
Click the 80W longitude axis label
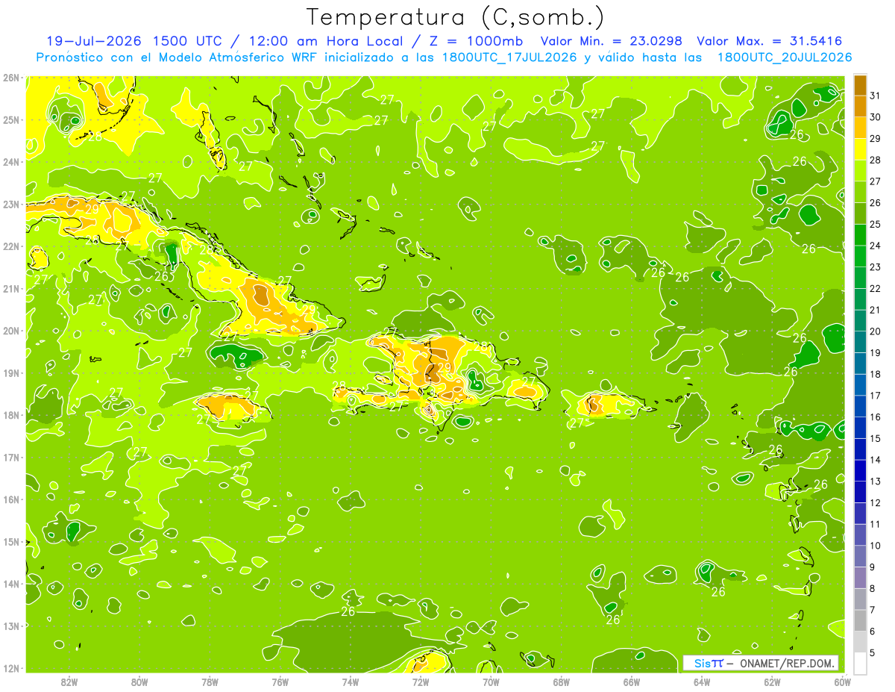139,682
